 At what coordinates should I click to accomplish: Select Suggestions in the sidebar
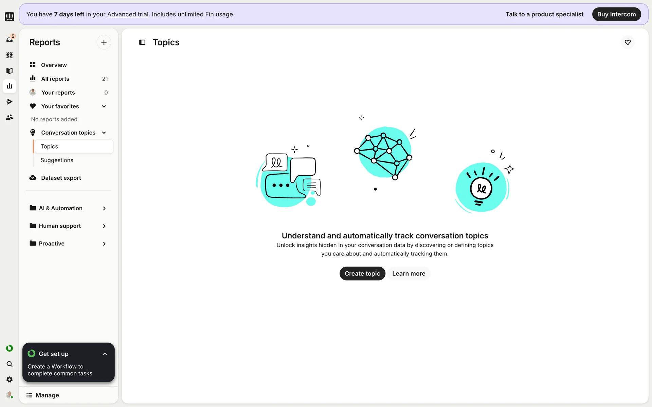click(x=57, y=160)
